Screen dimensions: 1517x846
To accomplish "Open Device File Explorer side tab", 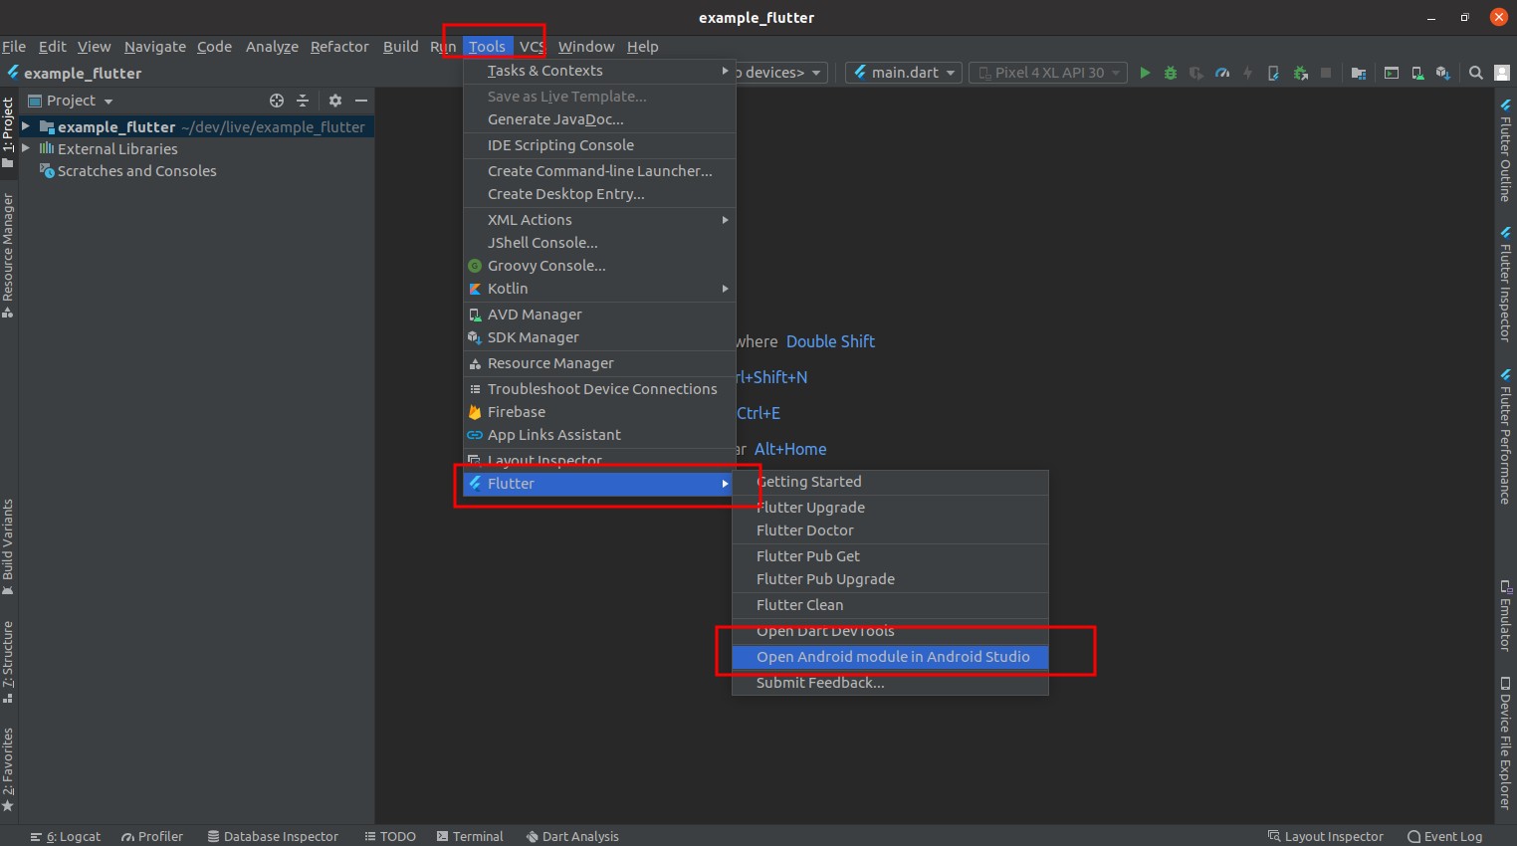I will (1505, 743).
